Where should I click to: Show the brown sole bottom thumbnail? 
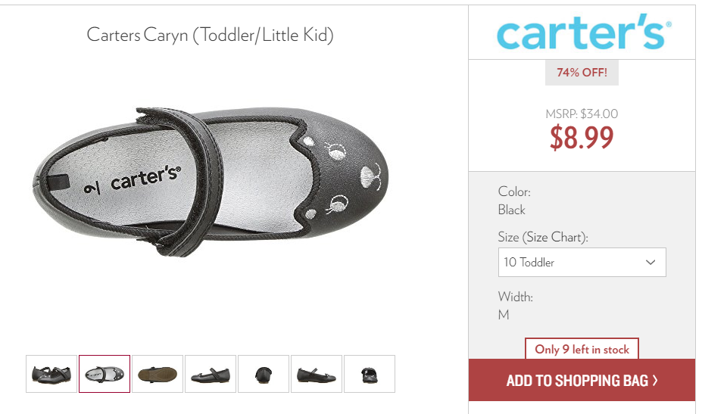coord(158,374)
